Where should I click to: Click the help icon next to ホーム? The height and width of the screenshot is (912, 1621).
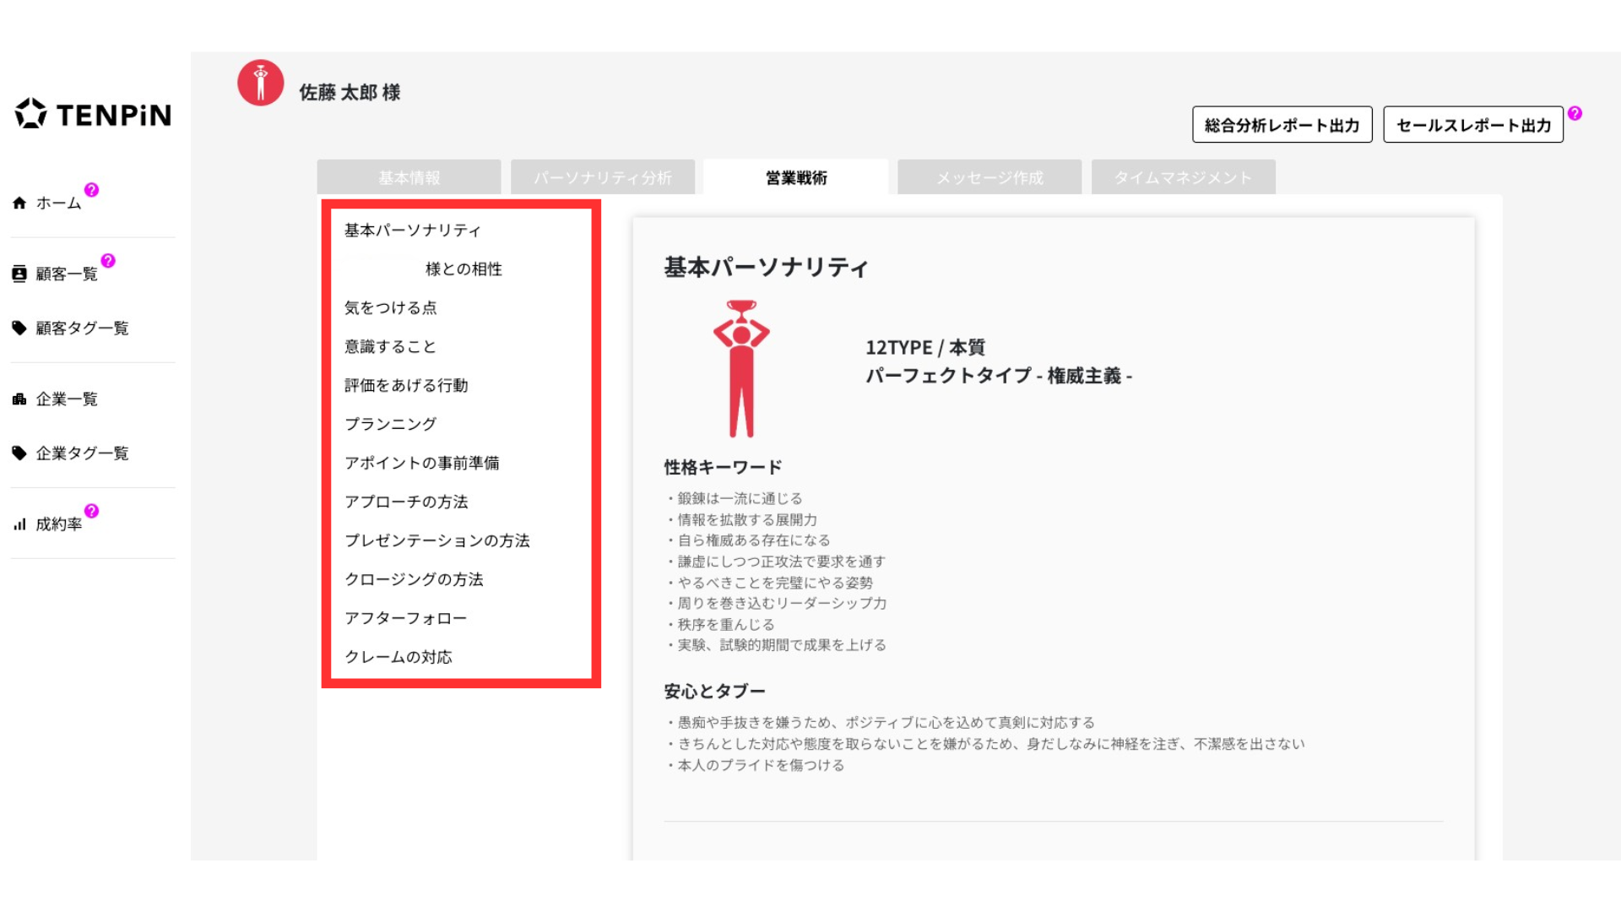(x=91, y=190)
